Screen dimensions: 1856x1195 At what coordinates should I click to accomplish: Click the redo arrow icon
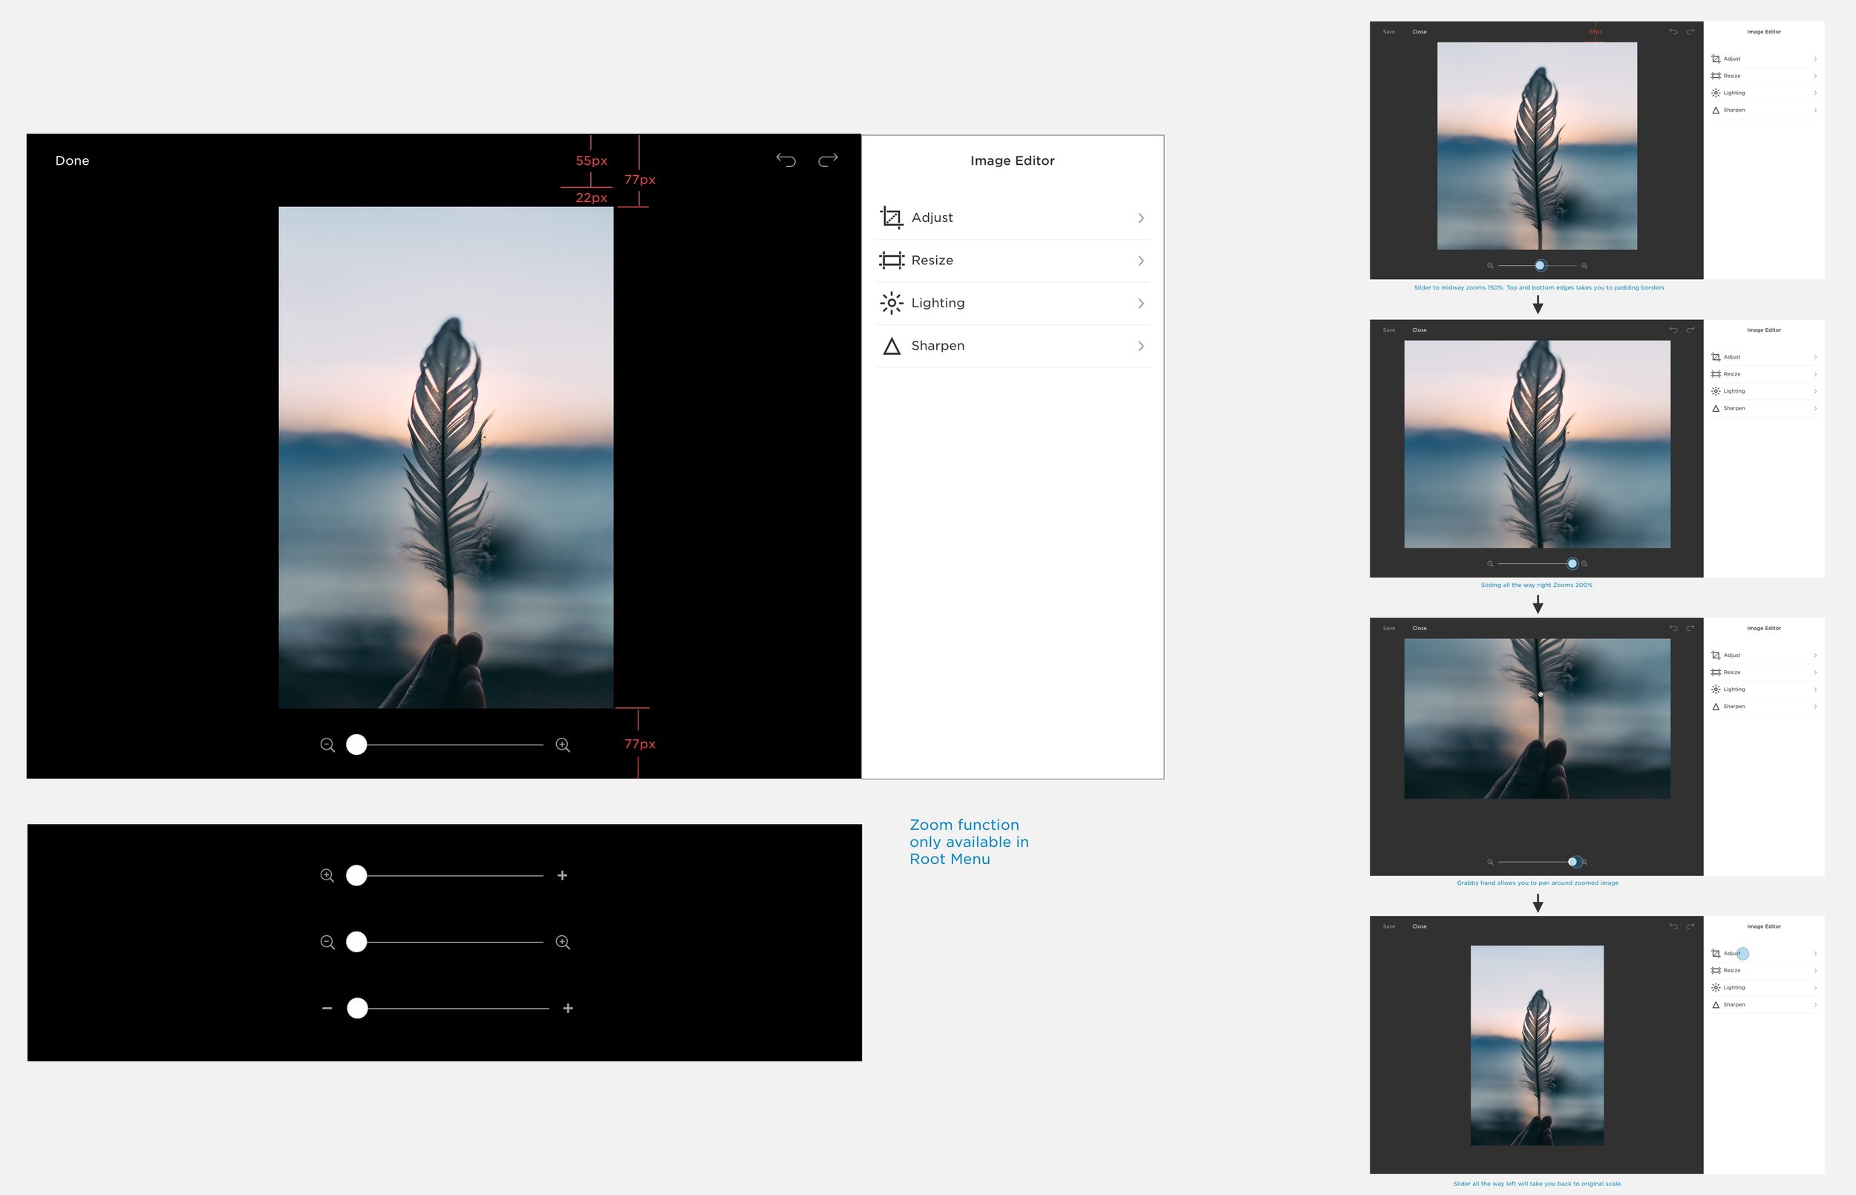pyautogui.click(x=826, y=161)
